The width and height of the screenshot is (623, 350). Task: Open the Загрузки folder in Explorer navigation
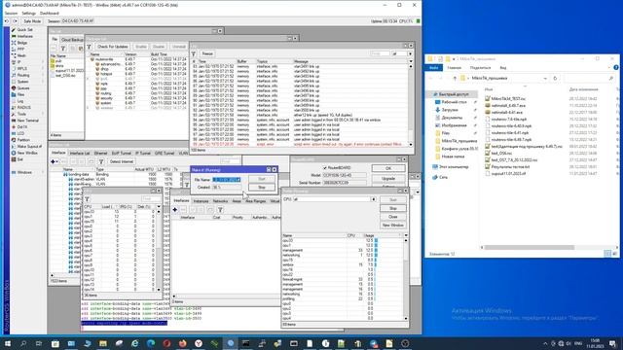point(450,110)
